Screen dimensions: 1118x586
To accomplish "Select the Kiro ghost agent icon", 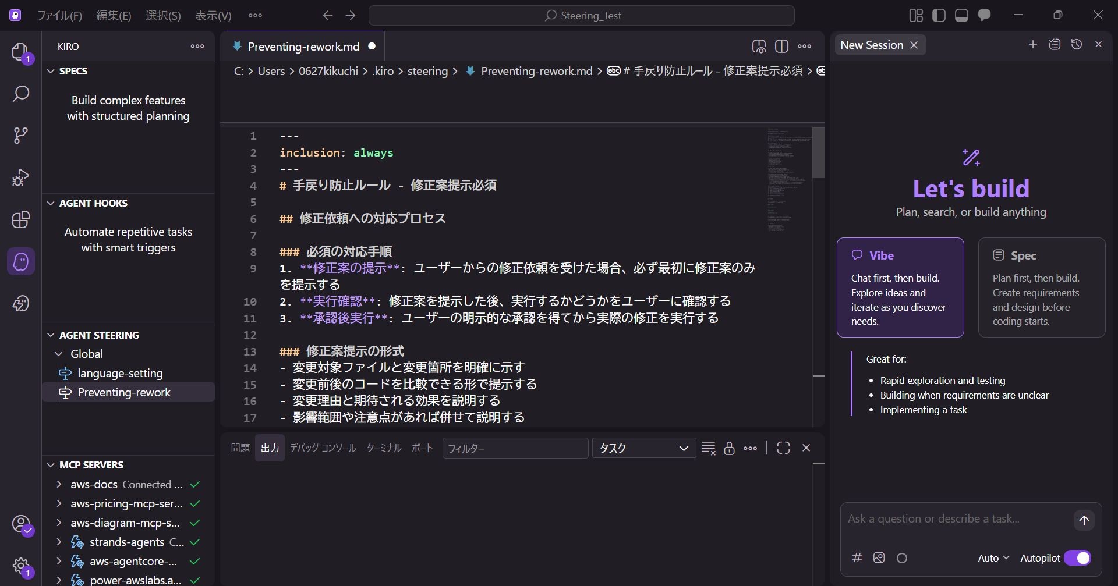I will [x=21, y=261].
